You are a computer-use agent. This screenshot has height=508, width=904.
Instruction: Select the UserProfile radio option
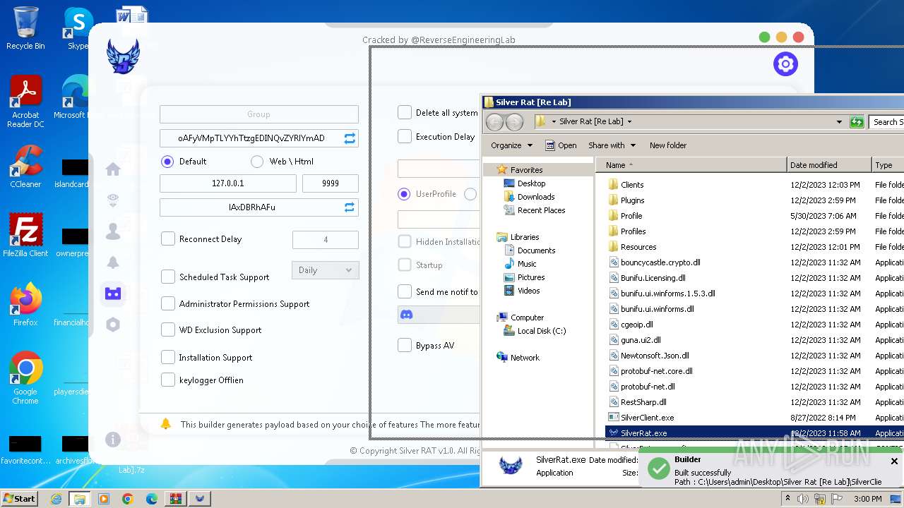(404, 194)
